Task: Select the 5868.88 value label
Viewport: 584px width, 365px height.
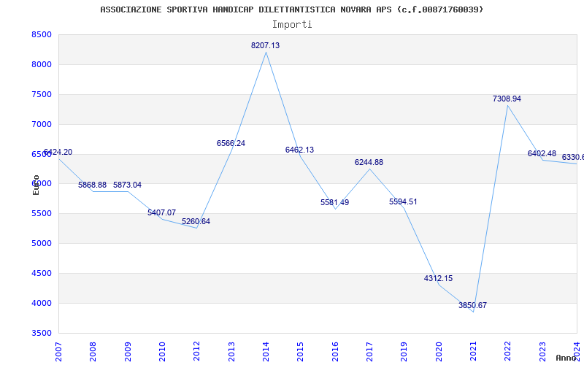Action: pyautogui.click(x=93, y=185)
